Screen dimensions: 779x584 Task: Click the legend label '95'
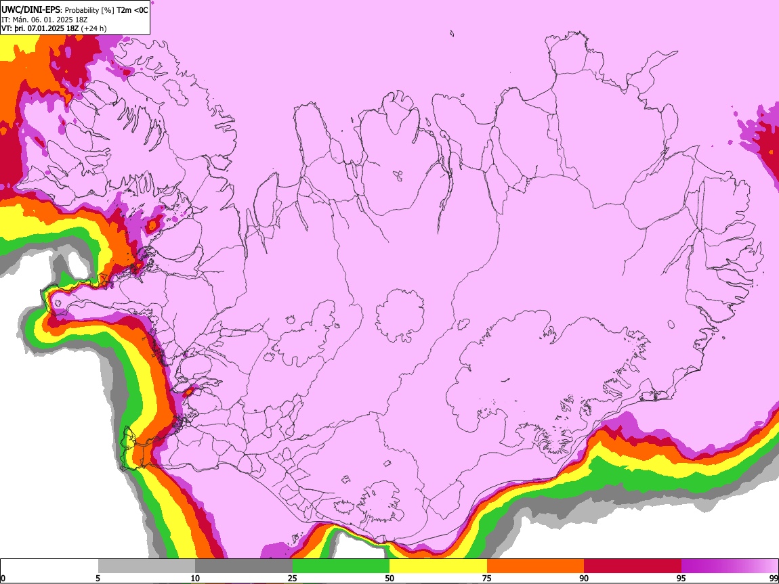click(681, 578)
